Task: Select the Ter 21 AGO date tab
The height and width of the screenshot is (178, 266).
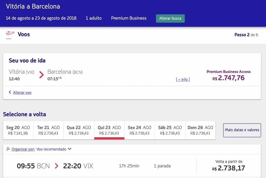Action: (48, 130)
